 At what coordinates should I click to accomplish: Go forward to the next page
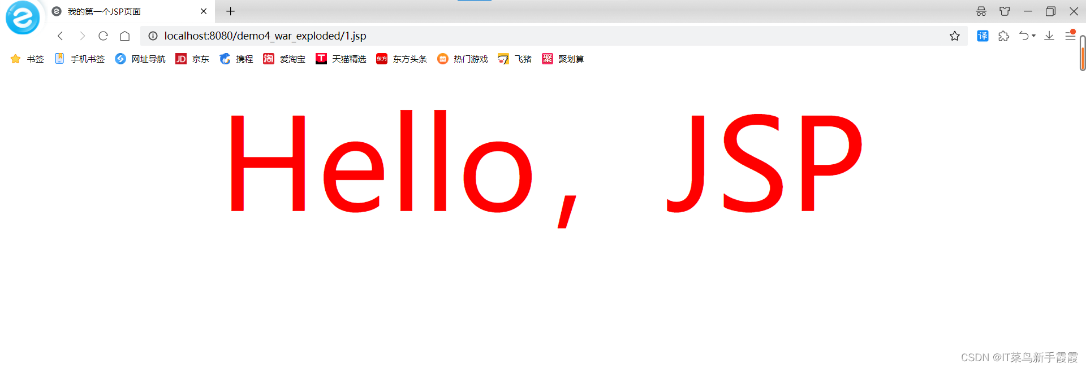click(82, 36)
